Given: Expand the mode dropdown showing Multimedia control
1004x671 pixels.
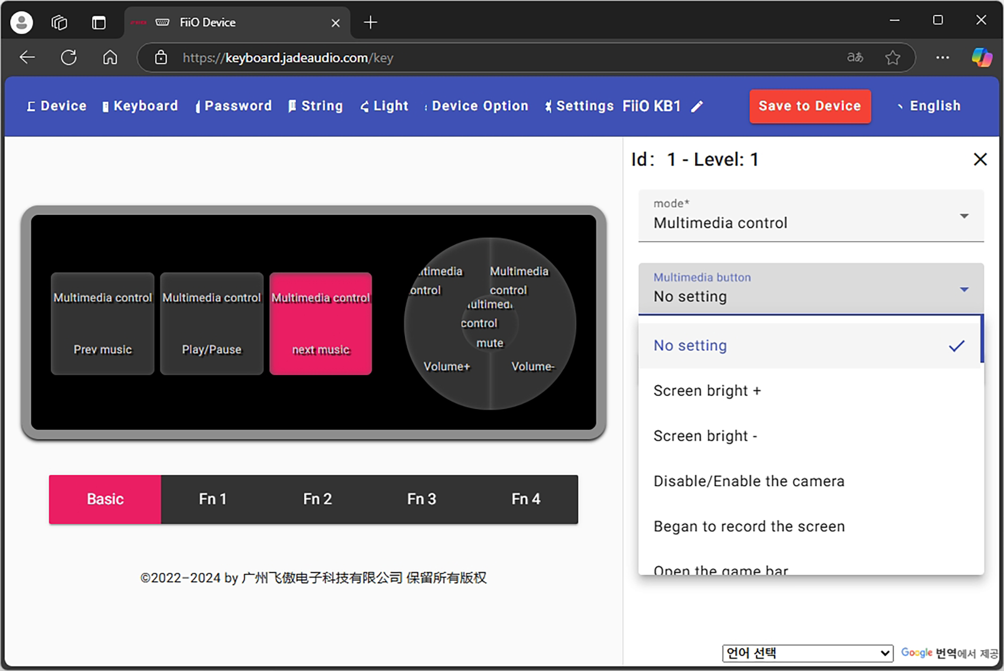Looking at the screenshot, I should pyautogui.click(x=811, y=216).
